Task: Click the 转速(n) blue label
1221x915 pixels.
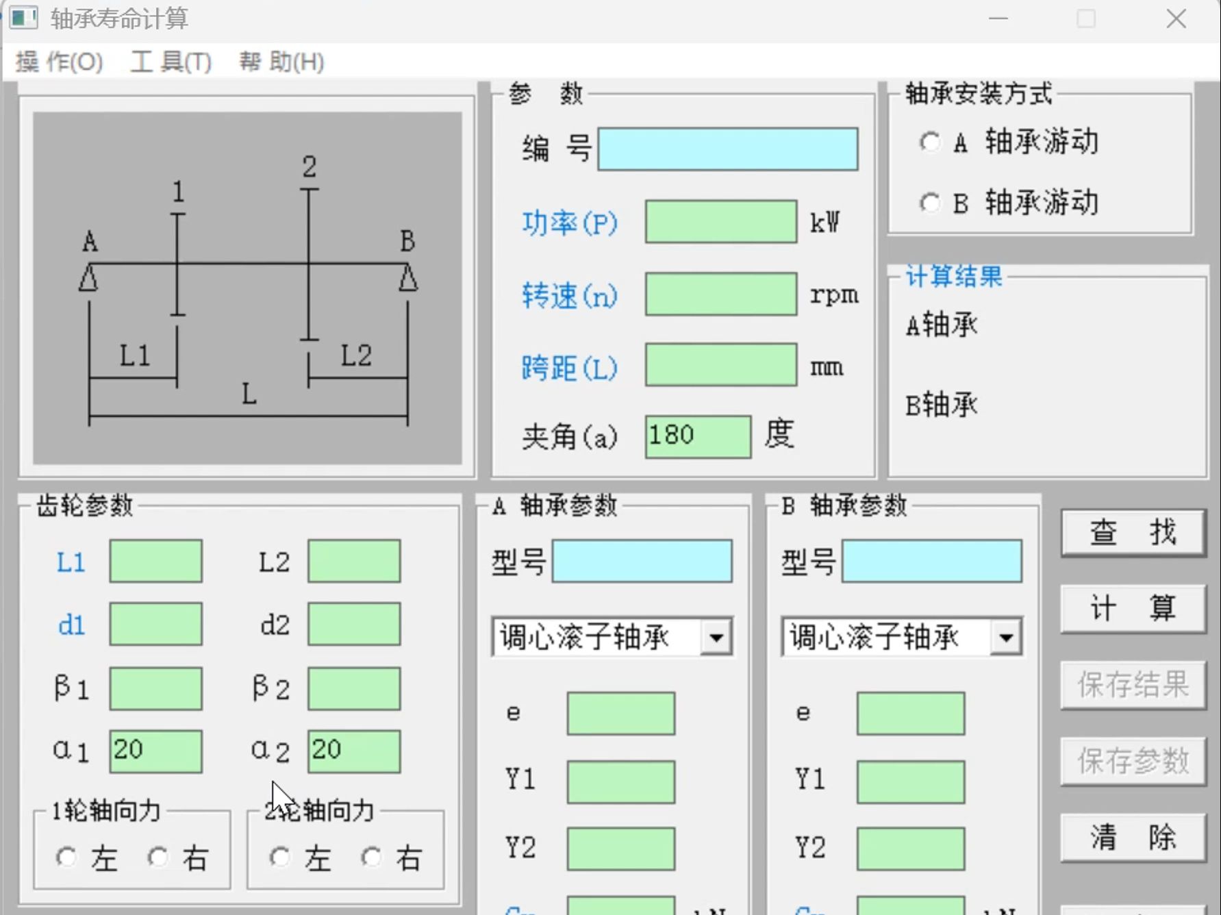Action: [x=570, y=296]
